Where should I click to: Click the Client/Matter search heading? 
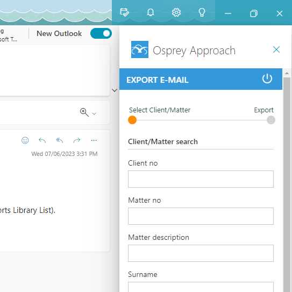coord(163,141)
